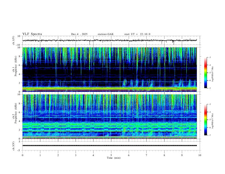Click inside the ch.2 spectrogram panel

tap(110, 117)
